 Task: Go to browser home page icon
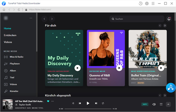click(4, 10)
